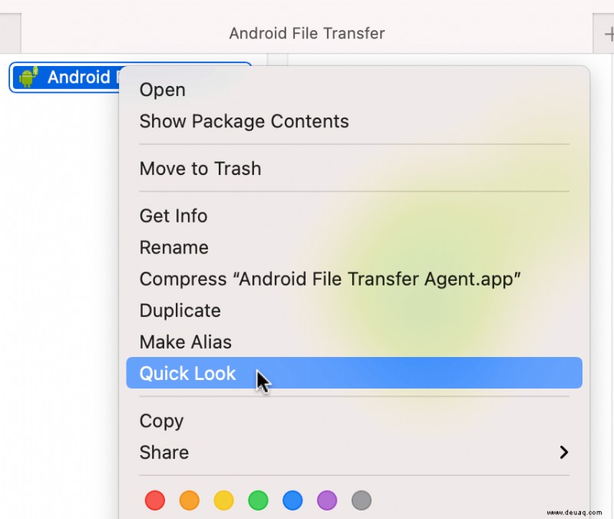The image size is (614, 519).
Task: Compress "Android File Transfer Agent.app"
Action: tap(354, 279)
